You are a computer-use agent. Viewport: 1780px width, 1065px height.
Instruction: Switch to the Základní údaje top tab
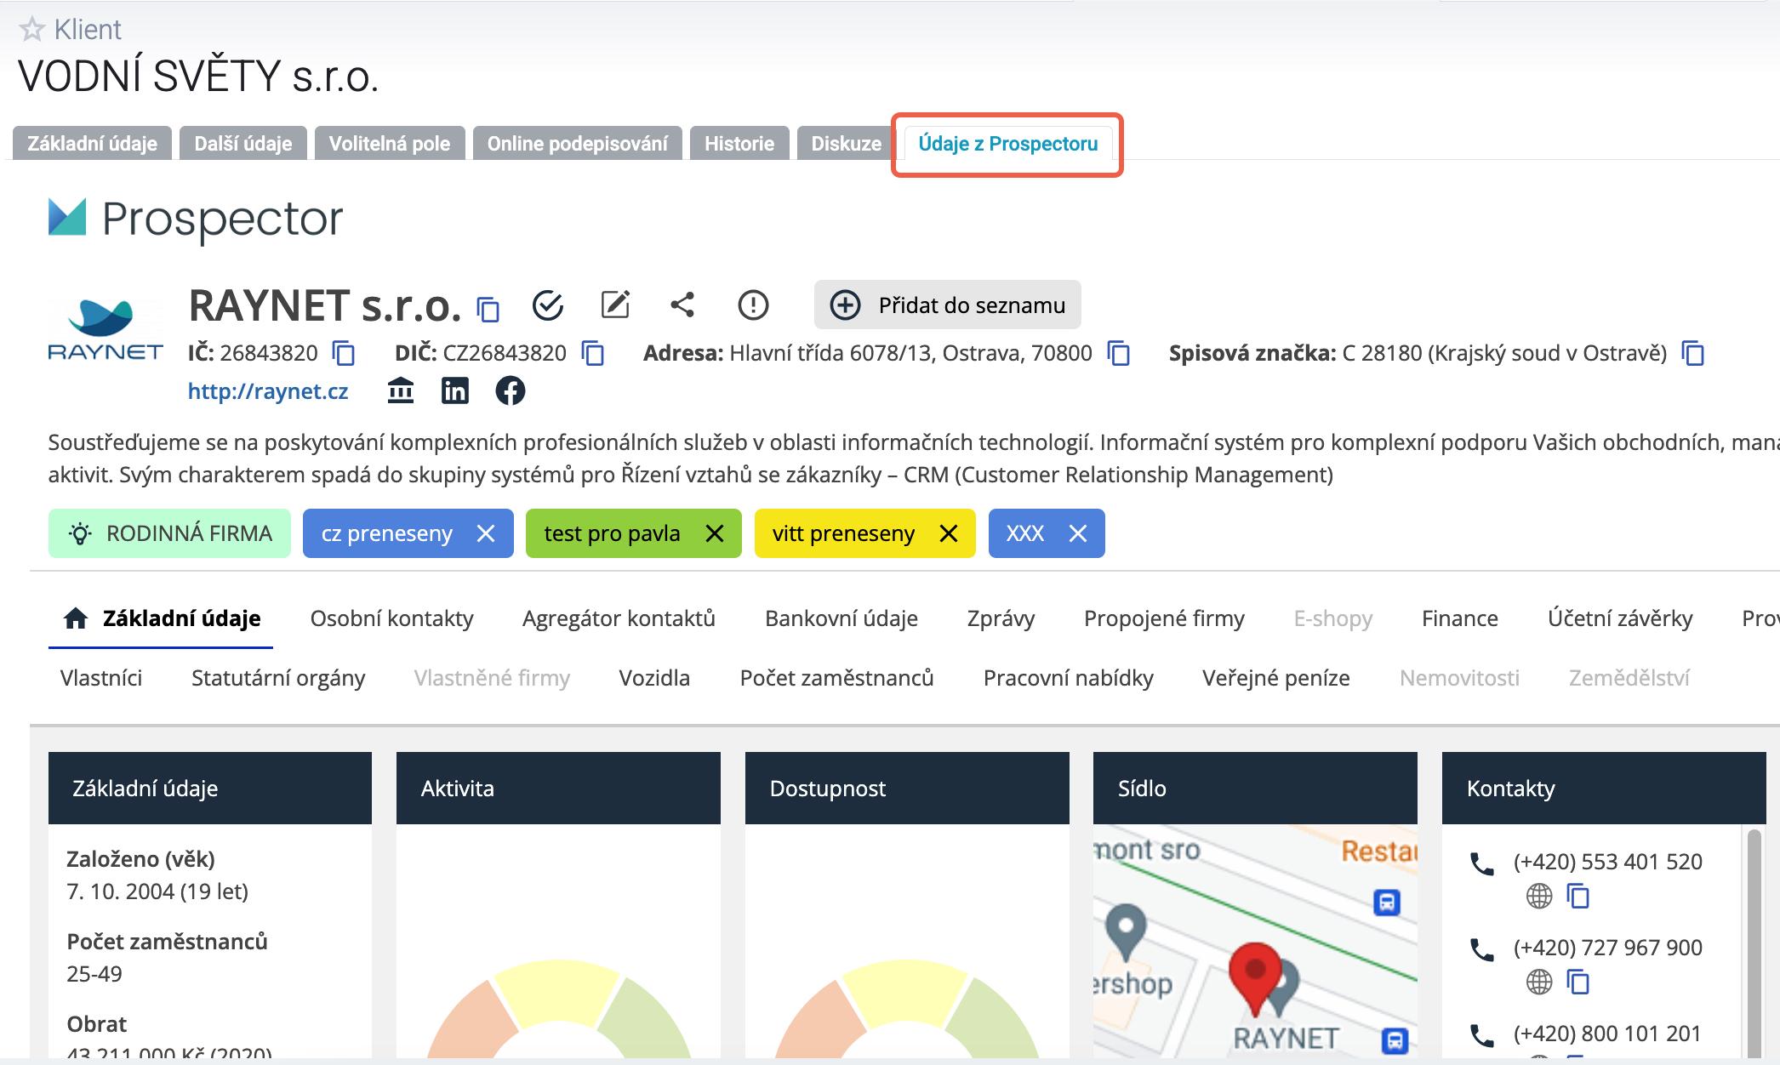(x=92, y=144)
